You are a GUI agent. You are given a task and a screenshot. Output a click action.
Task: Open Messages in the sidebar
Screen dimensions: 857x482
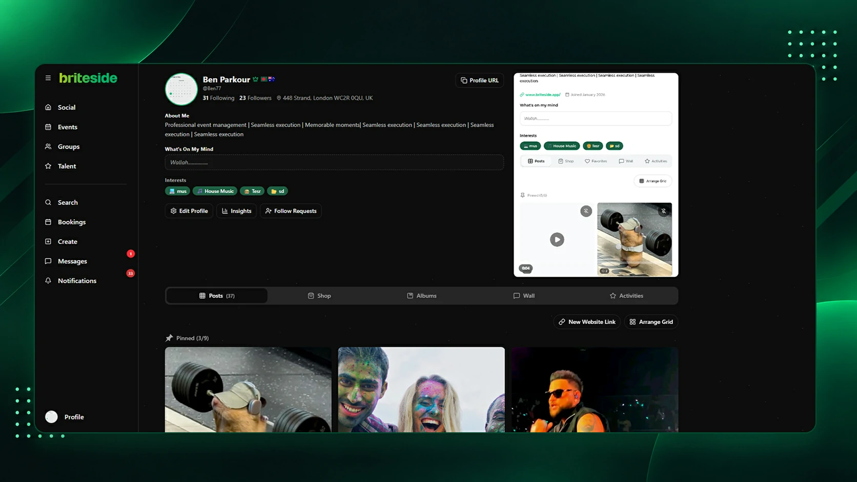point(66,261)
